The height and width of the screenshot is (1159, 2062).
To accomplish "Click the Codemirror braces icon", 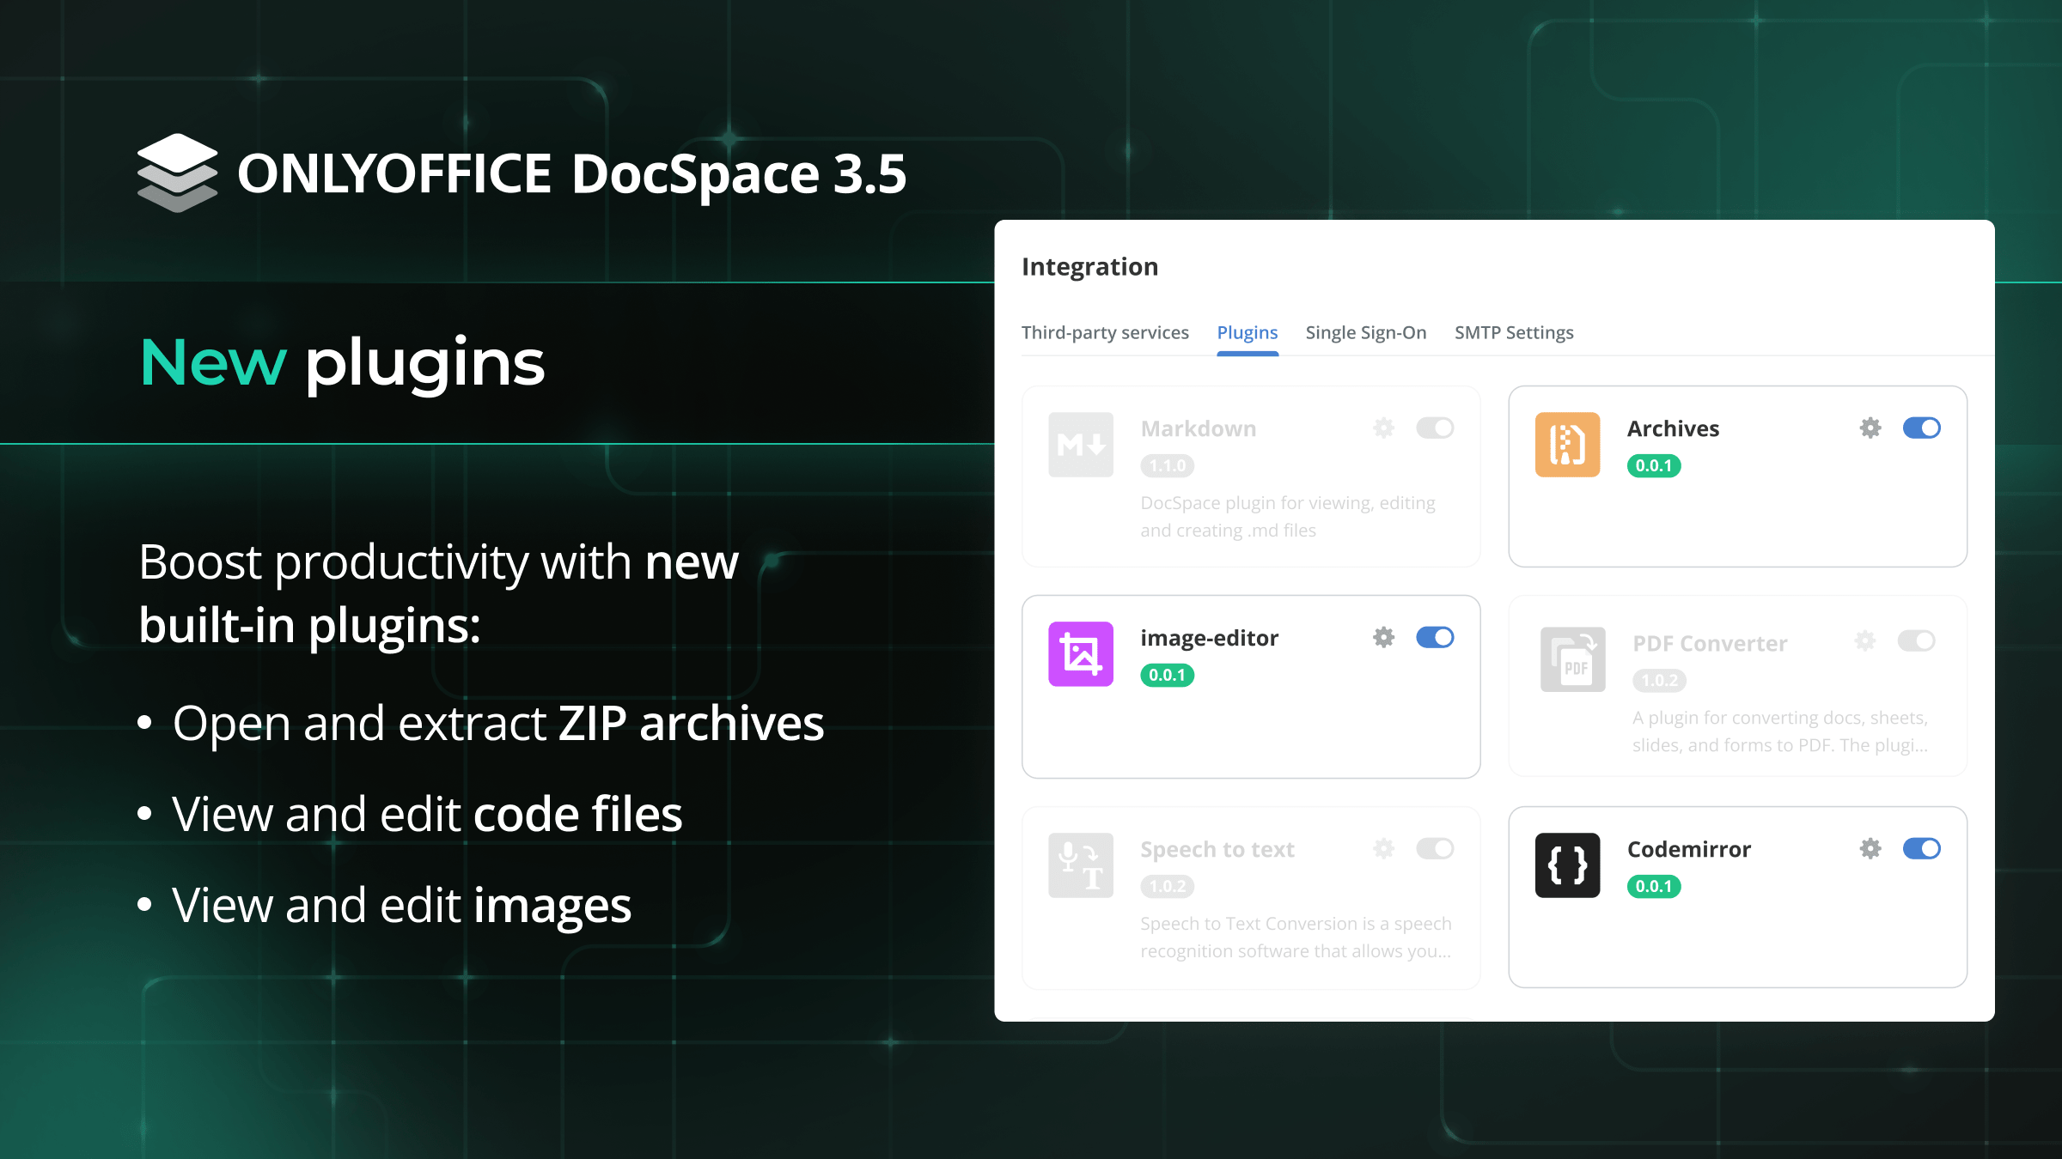I will coord(1567,865).
